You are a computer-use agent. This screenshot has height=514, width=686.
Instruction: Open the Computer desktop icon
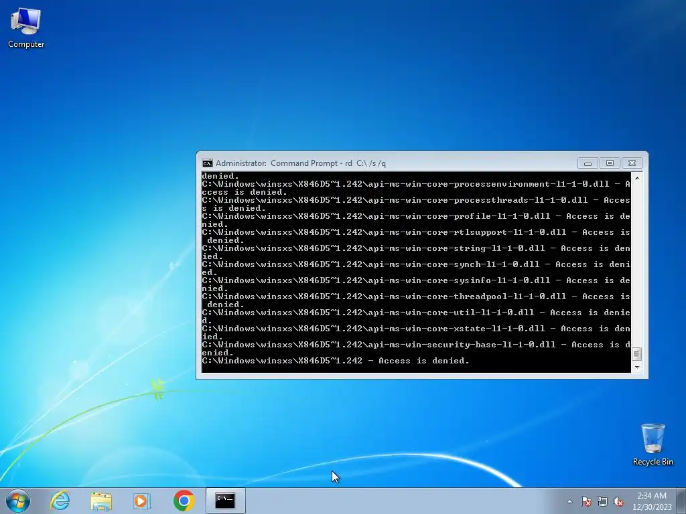pos(26,28)
